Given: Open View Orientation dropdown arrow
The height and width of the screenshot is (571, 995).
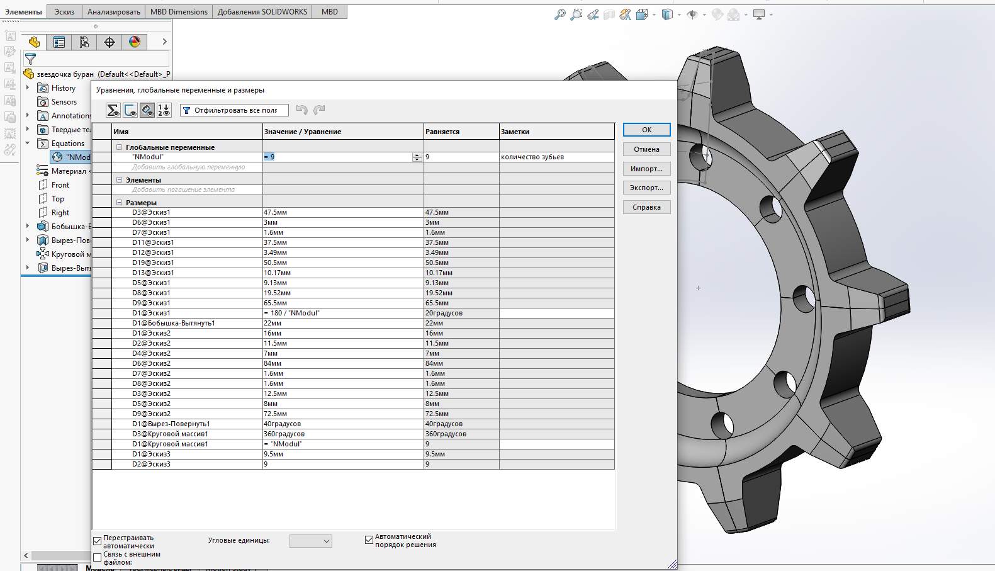Looking at the screenshot, I should (654, 14).
